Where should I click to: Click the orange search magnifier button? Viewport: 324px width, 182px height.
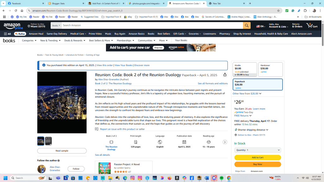[x=246, y=26]
